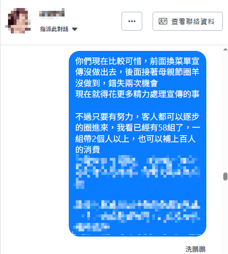Click the line 的消費 in the message
Screen dimensions: 228x254
88,149
